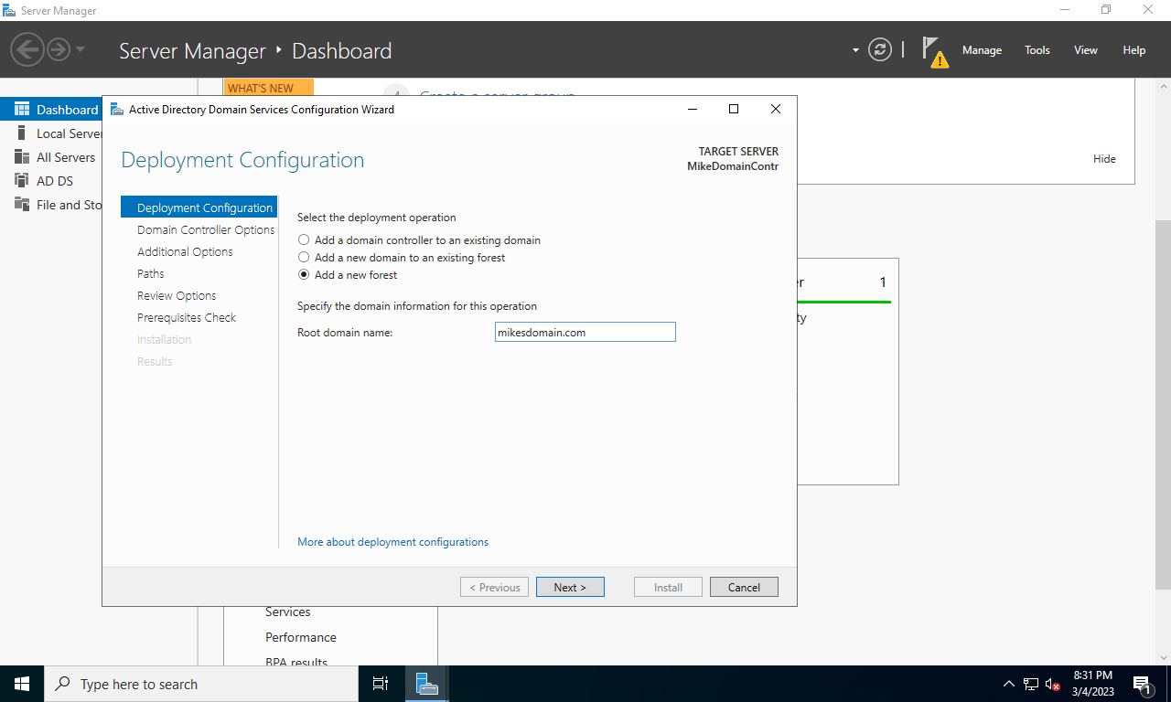The image size is (1171, 702).
Task: Open the Manage menu
Action: pyautogui.click(x=982, y=50)
